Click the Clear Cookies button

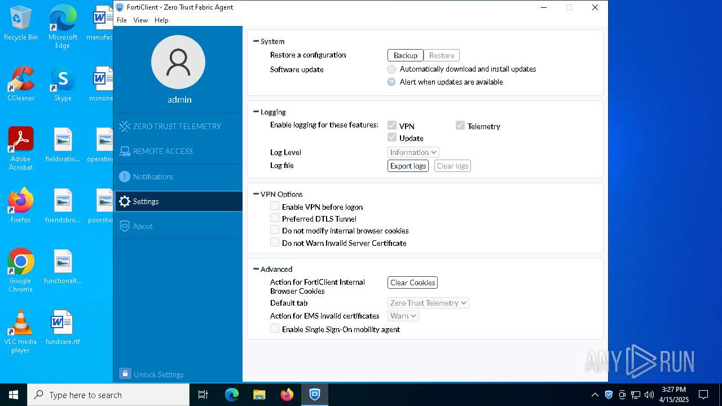(413, 283)
